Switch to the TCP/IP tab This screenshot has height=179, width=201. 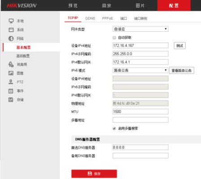73,18
